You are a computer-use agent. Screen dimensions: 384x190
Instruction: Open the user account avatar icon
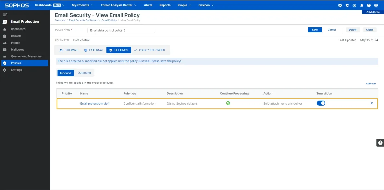376,5
